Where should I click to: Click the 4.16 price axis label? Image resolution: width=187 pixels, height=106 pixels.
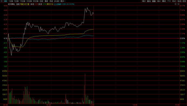pyautogui.click(x=5, y=38)
